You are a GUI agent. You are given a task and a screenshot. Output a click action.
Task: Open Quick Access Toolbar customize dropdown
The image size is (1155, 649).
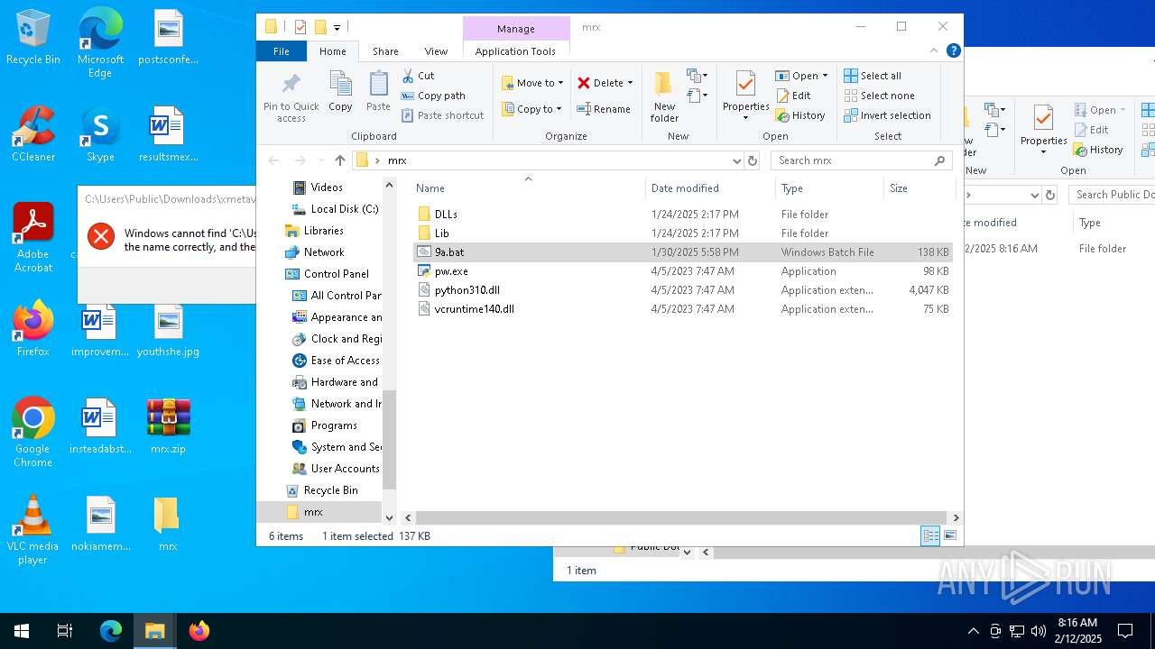[337, 27]
